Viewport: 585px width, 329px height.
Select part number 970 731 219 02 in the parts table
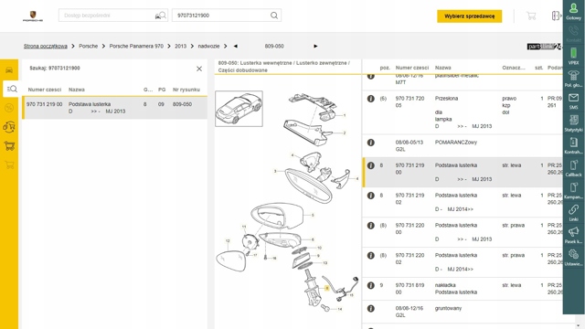pos(409,199)
